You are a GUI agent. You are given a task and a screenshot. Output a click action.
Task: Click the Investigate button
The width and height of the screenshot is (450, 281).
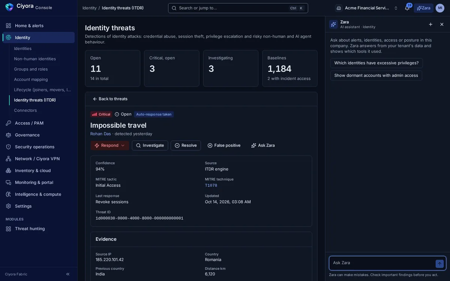pos(150,145)
